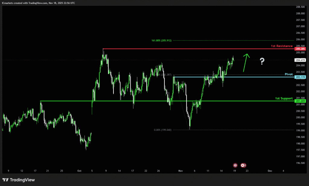Viewport: 309px width, 186px height.
Task: Click the Nov label on time axis
Action: tap(181, 171)
